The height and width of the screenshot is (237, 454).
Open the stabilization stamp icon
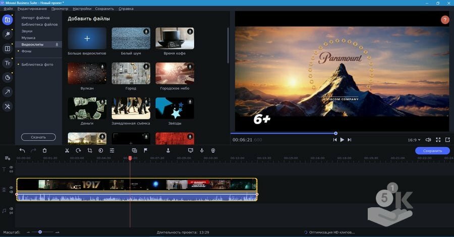pos(168,150)
